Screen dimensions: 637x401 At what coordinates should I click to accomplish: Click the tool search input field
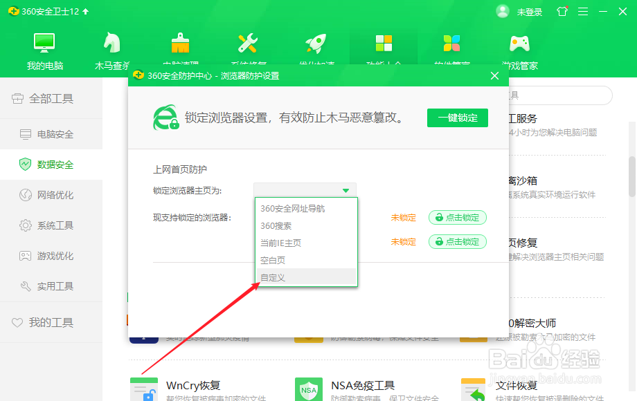point(560,95)
